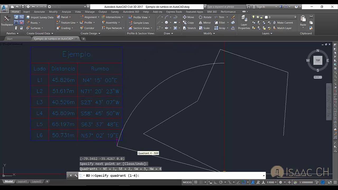The image size is (338, 190).
Task: Click the white layer color swatch
Action: pos(266,17)
